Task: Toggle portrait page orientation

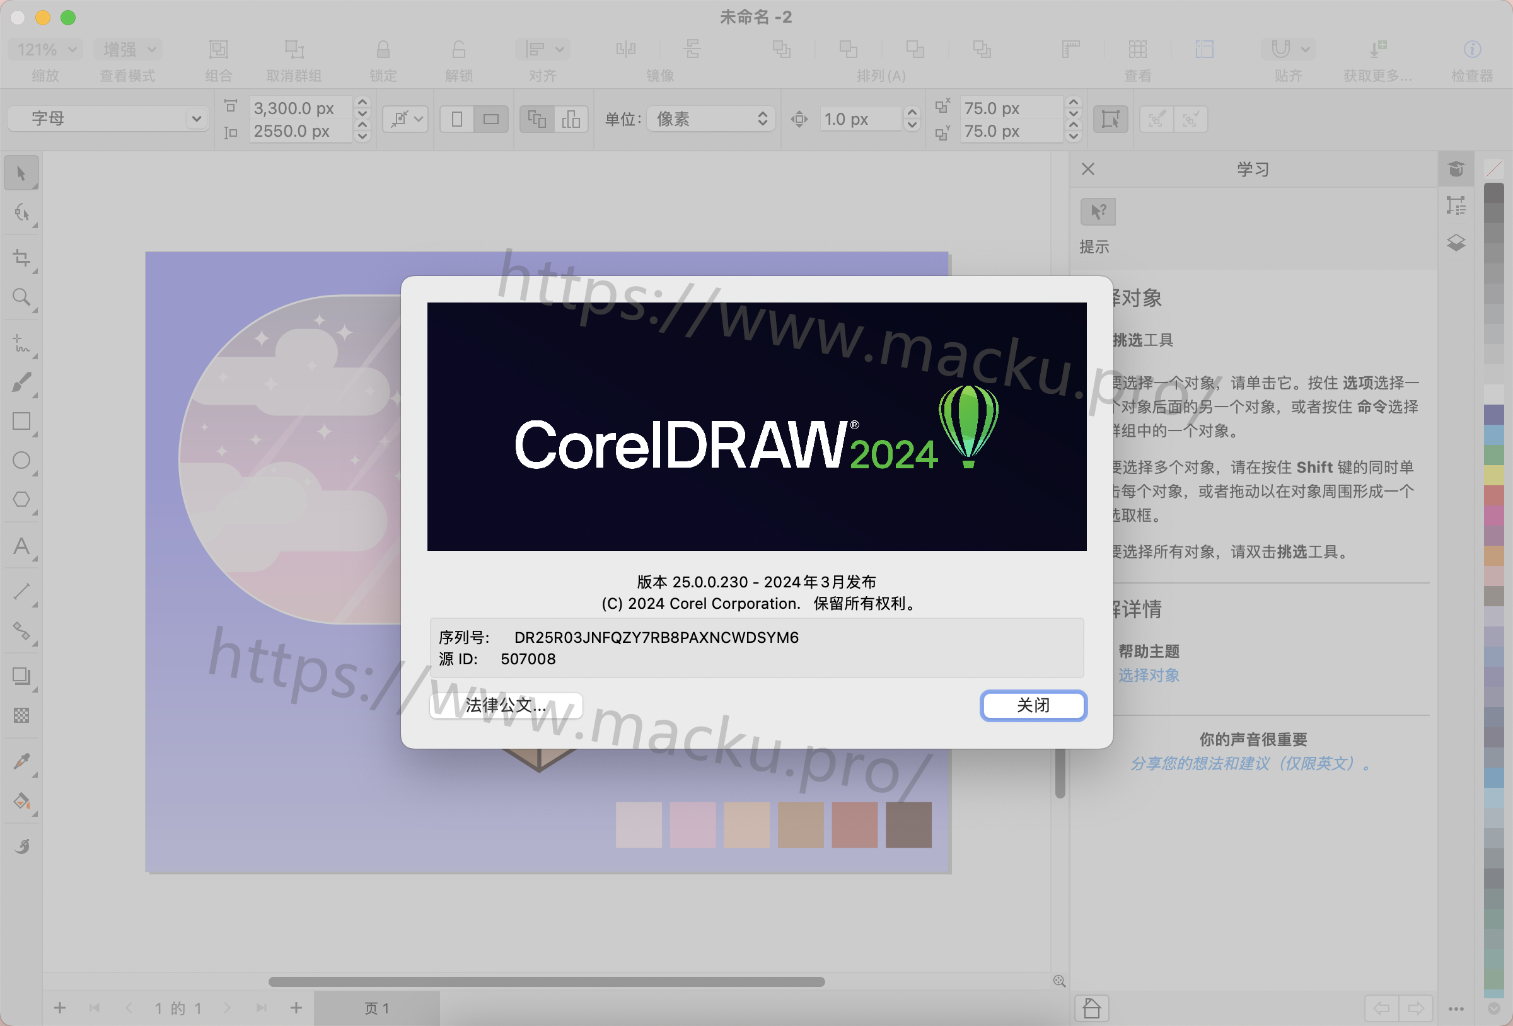Action: pos(457,119)
